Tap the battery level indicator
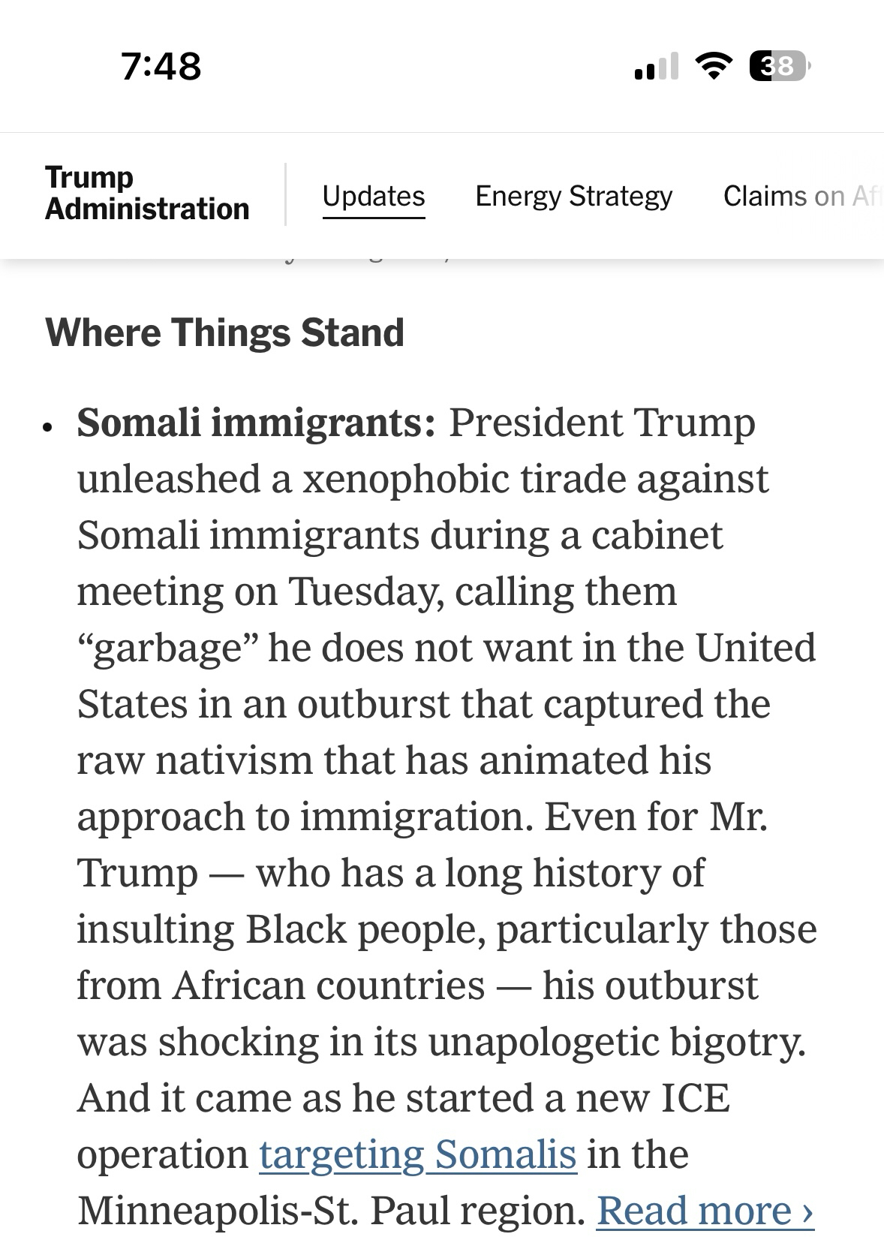Viewport: 884px width, 1258px height. tap(780, 66)
